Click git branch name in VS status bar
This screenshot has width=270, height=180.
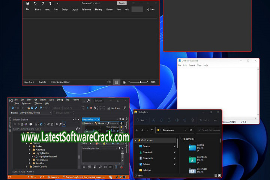tap(84, 177)
